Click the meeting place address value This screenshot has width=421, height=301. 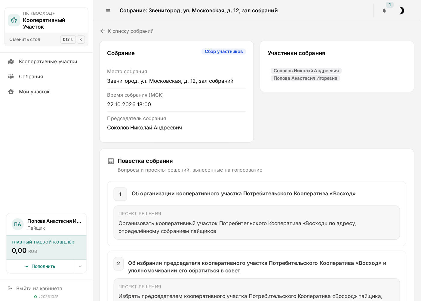tap(170, 81)
